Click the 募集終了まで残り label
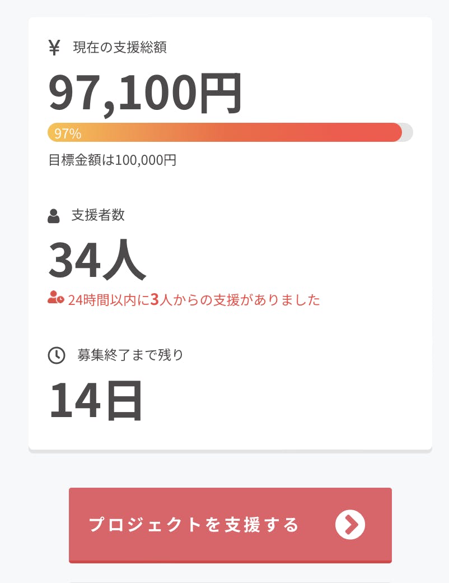This screenshot has width=449, height=583. [130, 355]
